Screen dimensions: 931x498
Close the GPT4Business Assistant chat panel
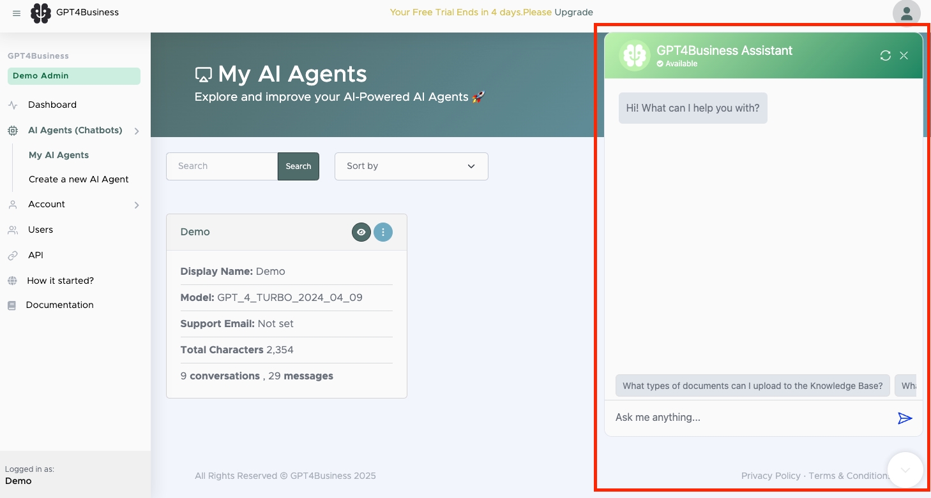904,55
